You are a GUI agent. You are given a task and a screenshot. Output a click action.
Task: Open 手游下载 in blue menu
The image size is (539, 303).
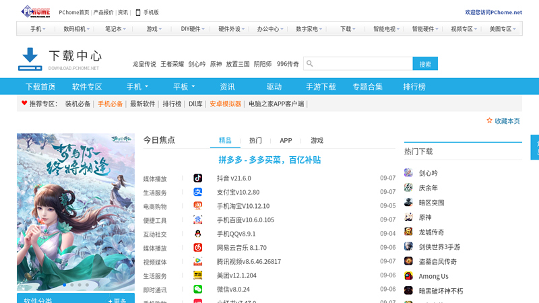321,87
